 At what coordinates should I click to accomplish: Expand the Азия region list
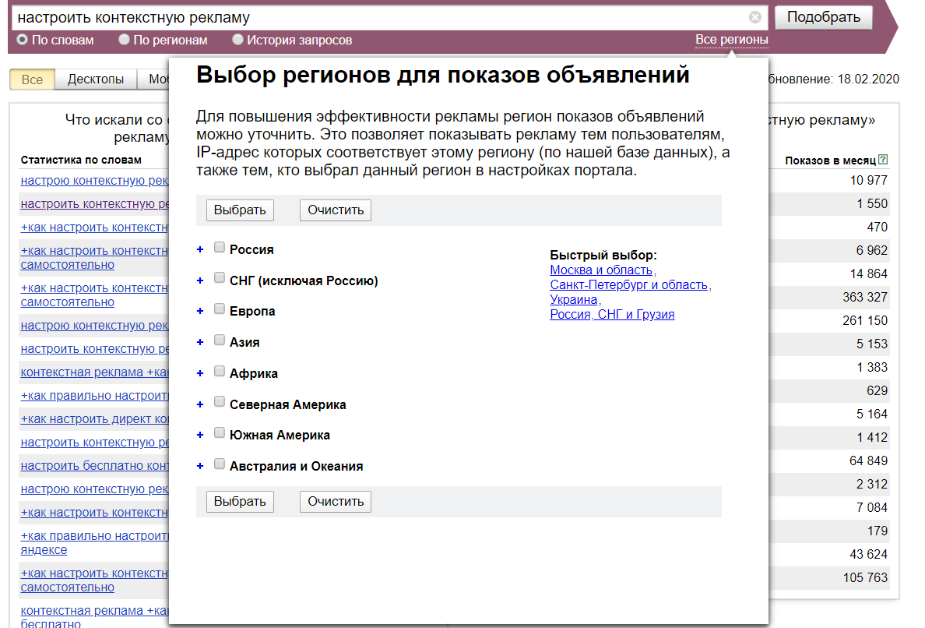200,342
